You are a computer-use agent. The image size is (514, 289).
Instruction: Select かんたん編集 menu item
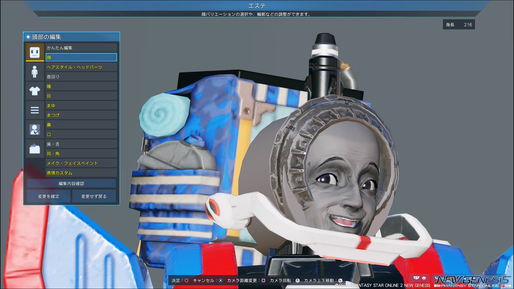tap(81, 48)
